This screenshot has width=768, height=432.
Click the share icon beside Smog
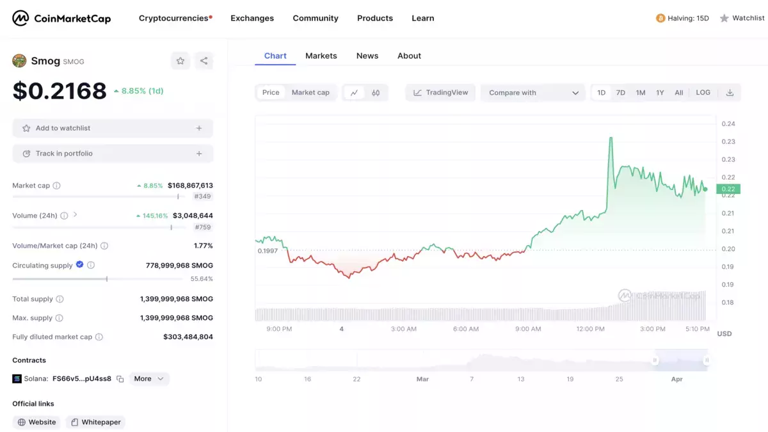[204, 61]
